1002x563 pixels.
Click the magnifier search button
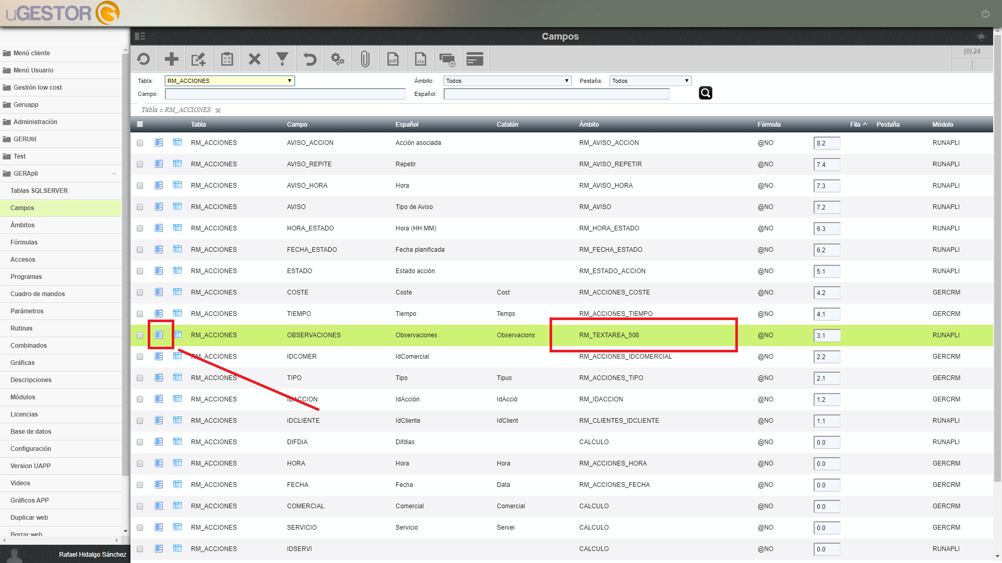point(706,93)
